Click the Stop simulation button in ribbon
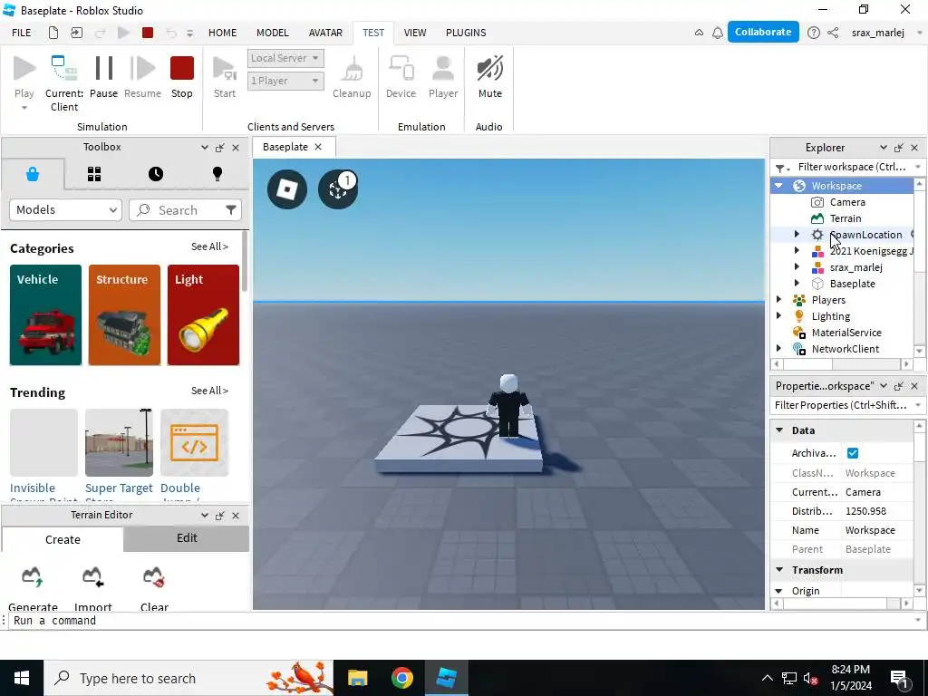 coord(181,77)
